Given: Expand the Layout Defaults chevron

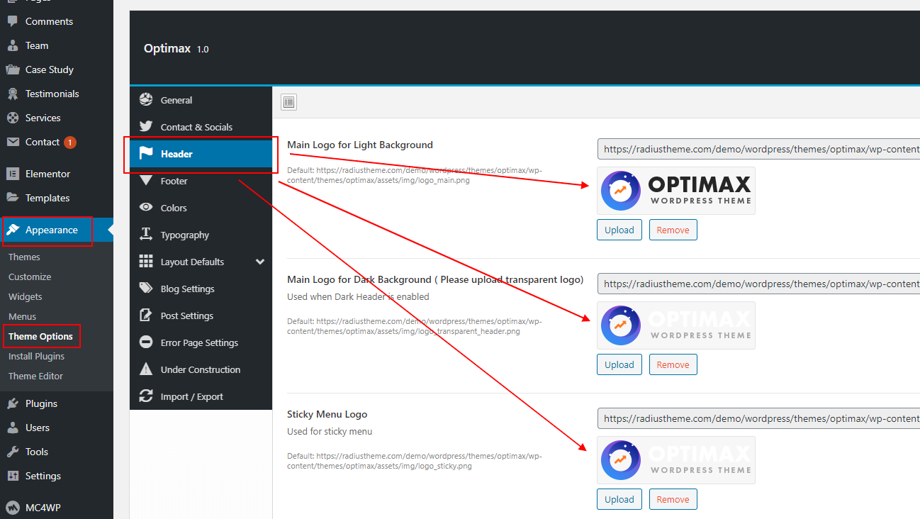Looking at the screenshot, I should point(260,262).
